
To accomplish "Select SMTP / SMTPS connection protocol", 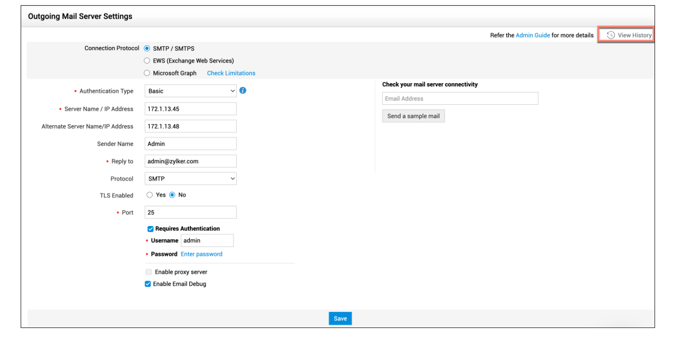I will (x=147, y=48).
